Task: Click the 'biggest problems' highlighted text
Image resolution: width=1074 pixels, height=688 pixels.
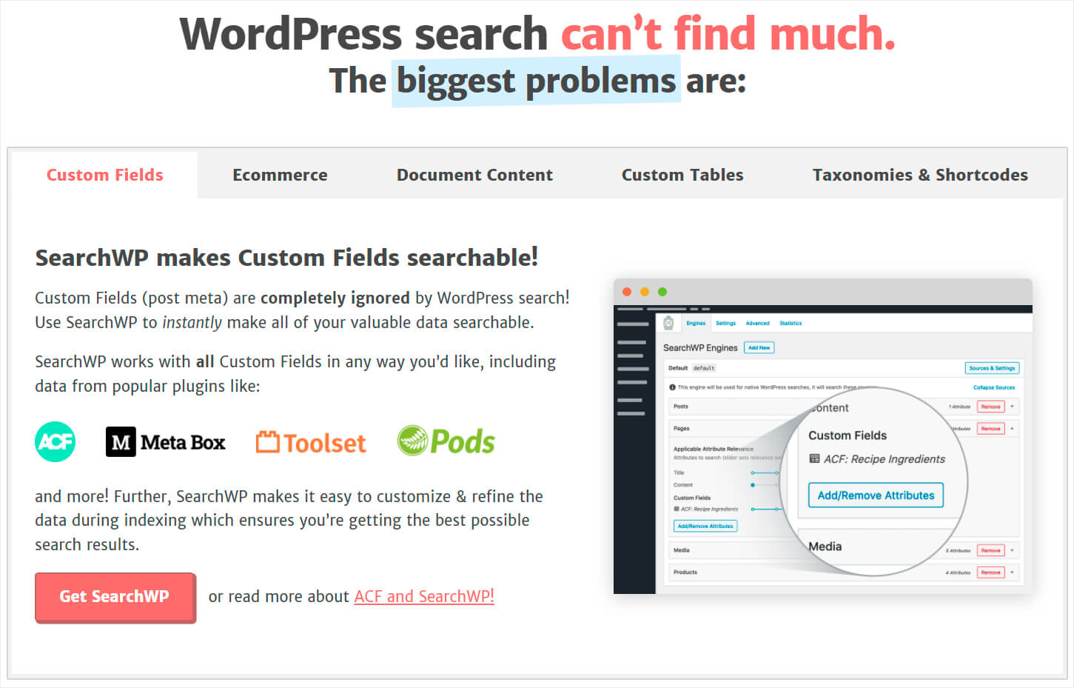Action: (536, 81)
